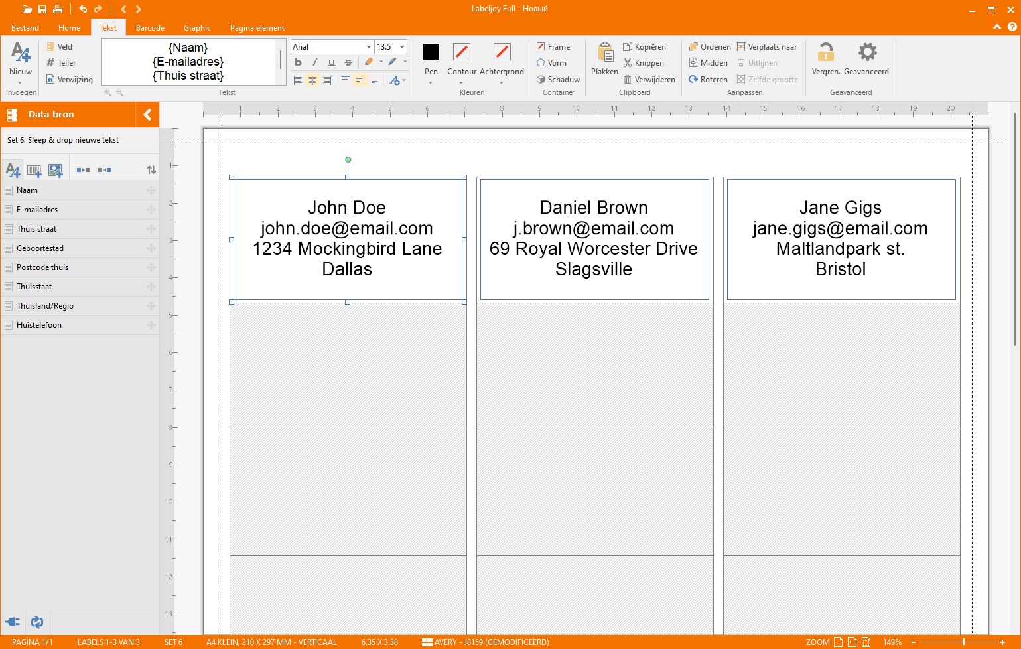The width and height of the screenshot is (1021, 649).
Task: Align text left
Action: tap(297, 80)
